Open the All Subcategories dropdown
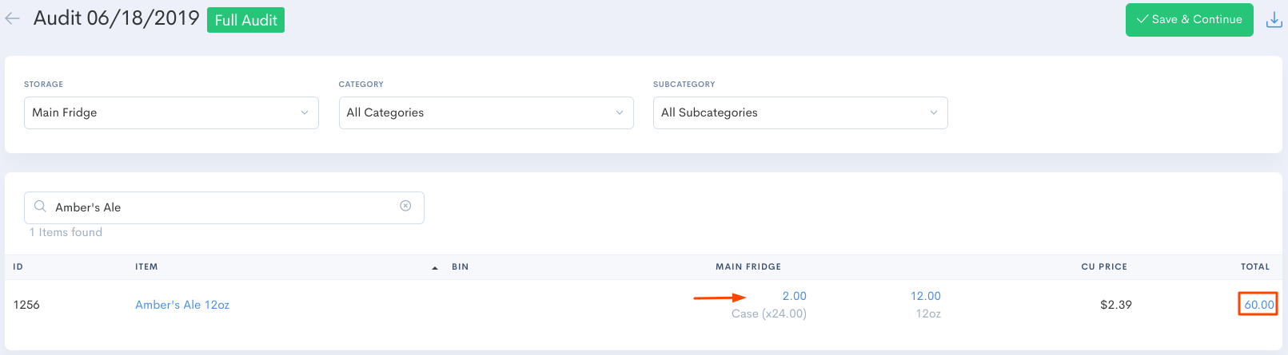This screenshot has height=355, width=1288. [x=800, y=112]
